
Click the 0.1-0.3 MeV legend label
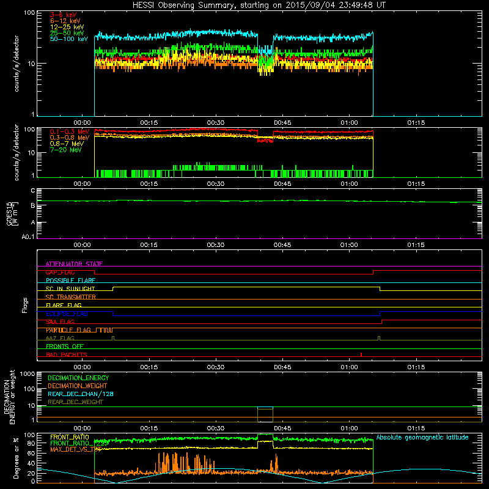click(x=70, y=131)
